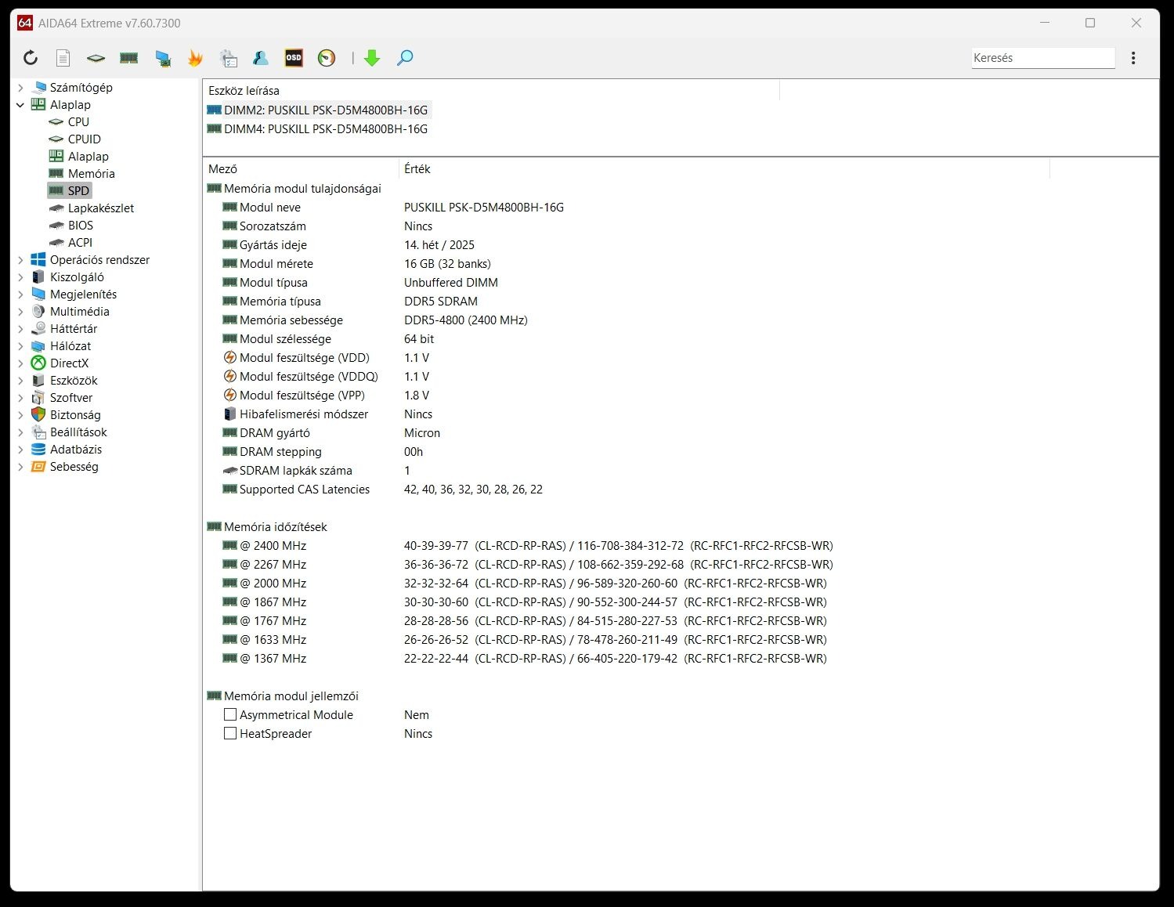Click the Érték column header
The height and width of the screenshot is (907, 1174).
724,169
